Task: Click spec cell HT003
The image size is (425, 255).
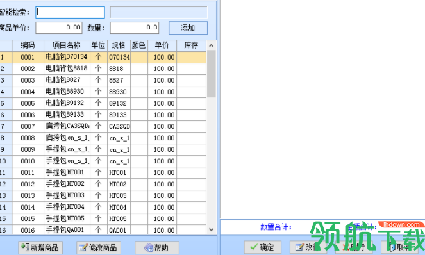Action: (119, 195)
